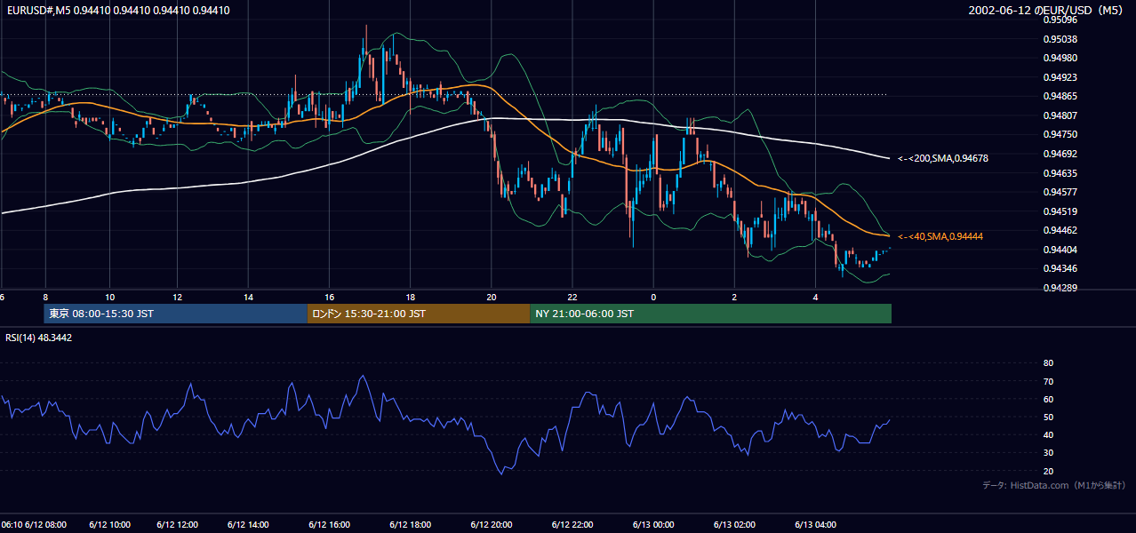The height and width of the screenshot is (533, 1136).
Task: Click the 6/12 10:00 bottom time label
Action: 110,525
